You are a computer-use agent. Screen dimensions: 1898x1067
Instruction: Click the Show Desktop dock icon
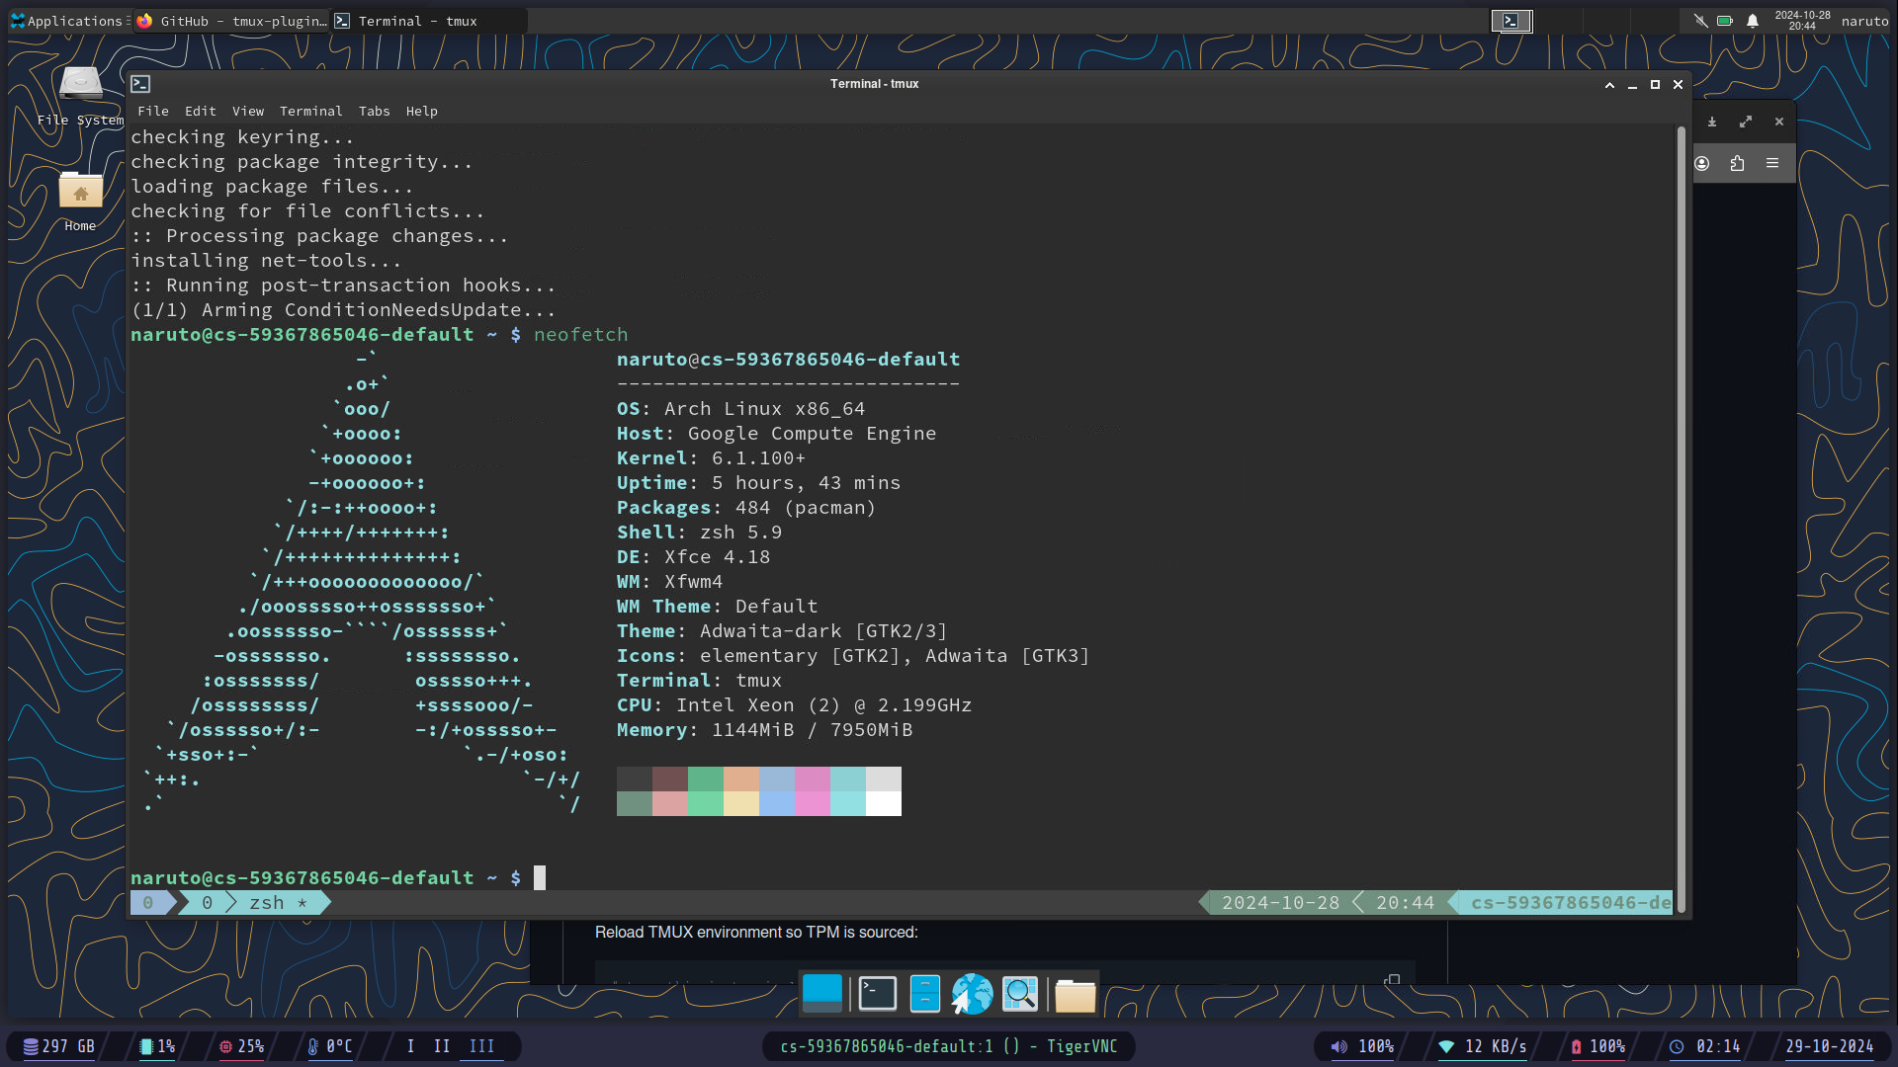coord(821,994)
